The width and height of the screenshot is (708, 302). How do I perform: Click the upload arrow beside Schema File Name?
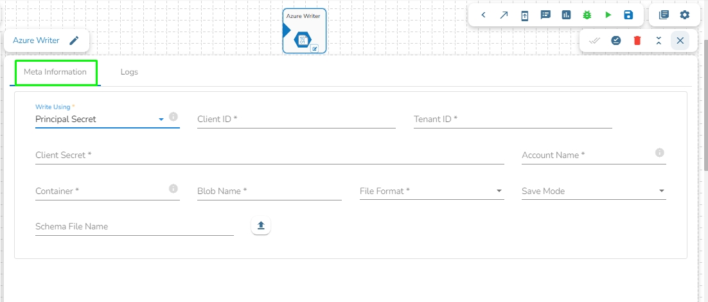pos(261,226)
